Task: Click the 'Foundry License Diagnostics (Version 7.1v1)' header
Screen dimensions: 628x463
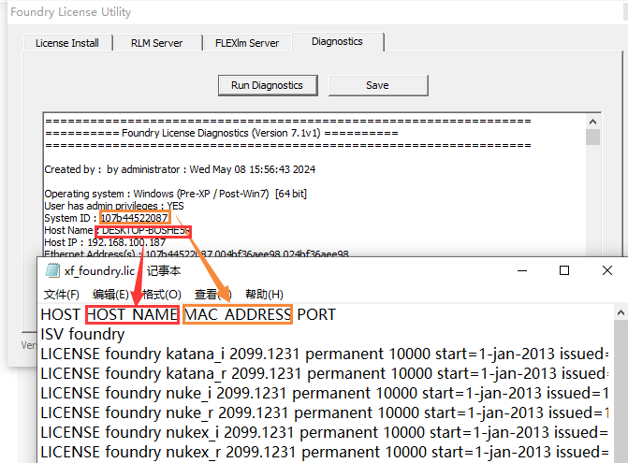Action: [x=221, y=133]
